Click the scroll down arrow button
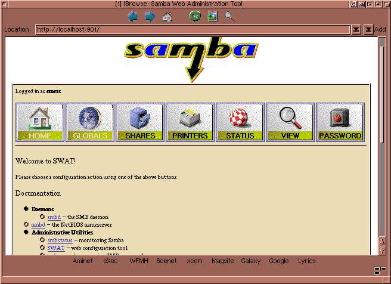This screenshot has width=391, height=284. (382, 251)
